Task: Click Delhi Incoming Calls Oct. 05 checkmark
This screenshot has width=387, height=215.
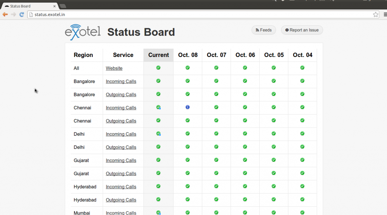Action: [x=274, y=134]
